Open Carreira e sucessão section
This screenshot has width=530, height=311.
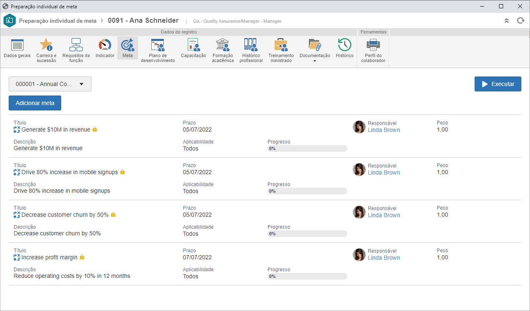pyautogui.click(x=46, y=51)
